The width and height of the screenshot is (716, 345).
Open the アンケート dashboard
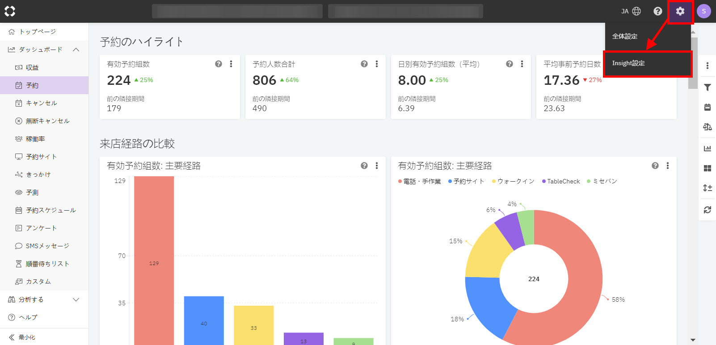tap(44, 228)
